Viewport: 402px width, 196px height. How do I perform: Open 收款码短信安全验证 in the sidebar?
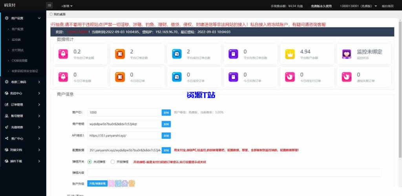(x=25, y=71)
